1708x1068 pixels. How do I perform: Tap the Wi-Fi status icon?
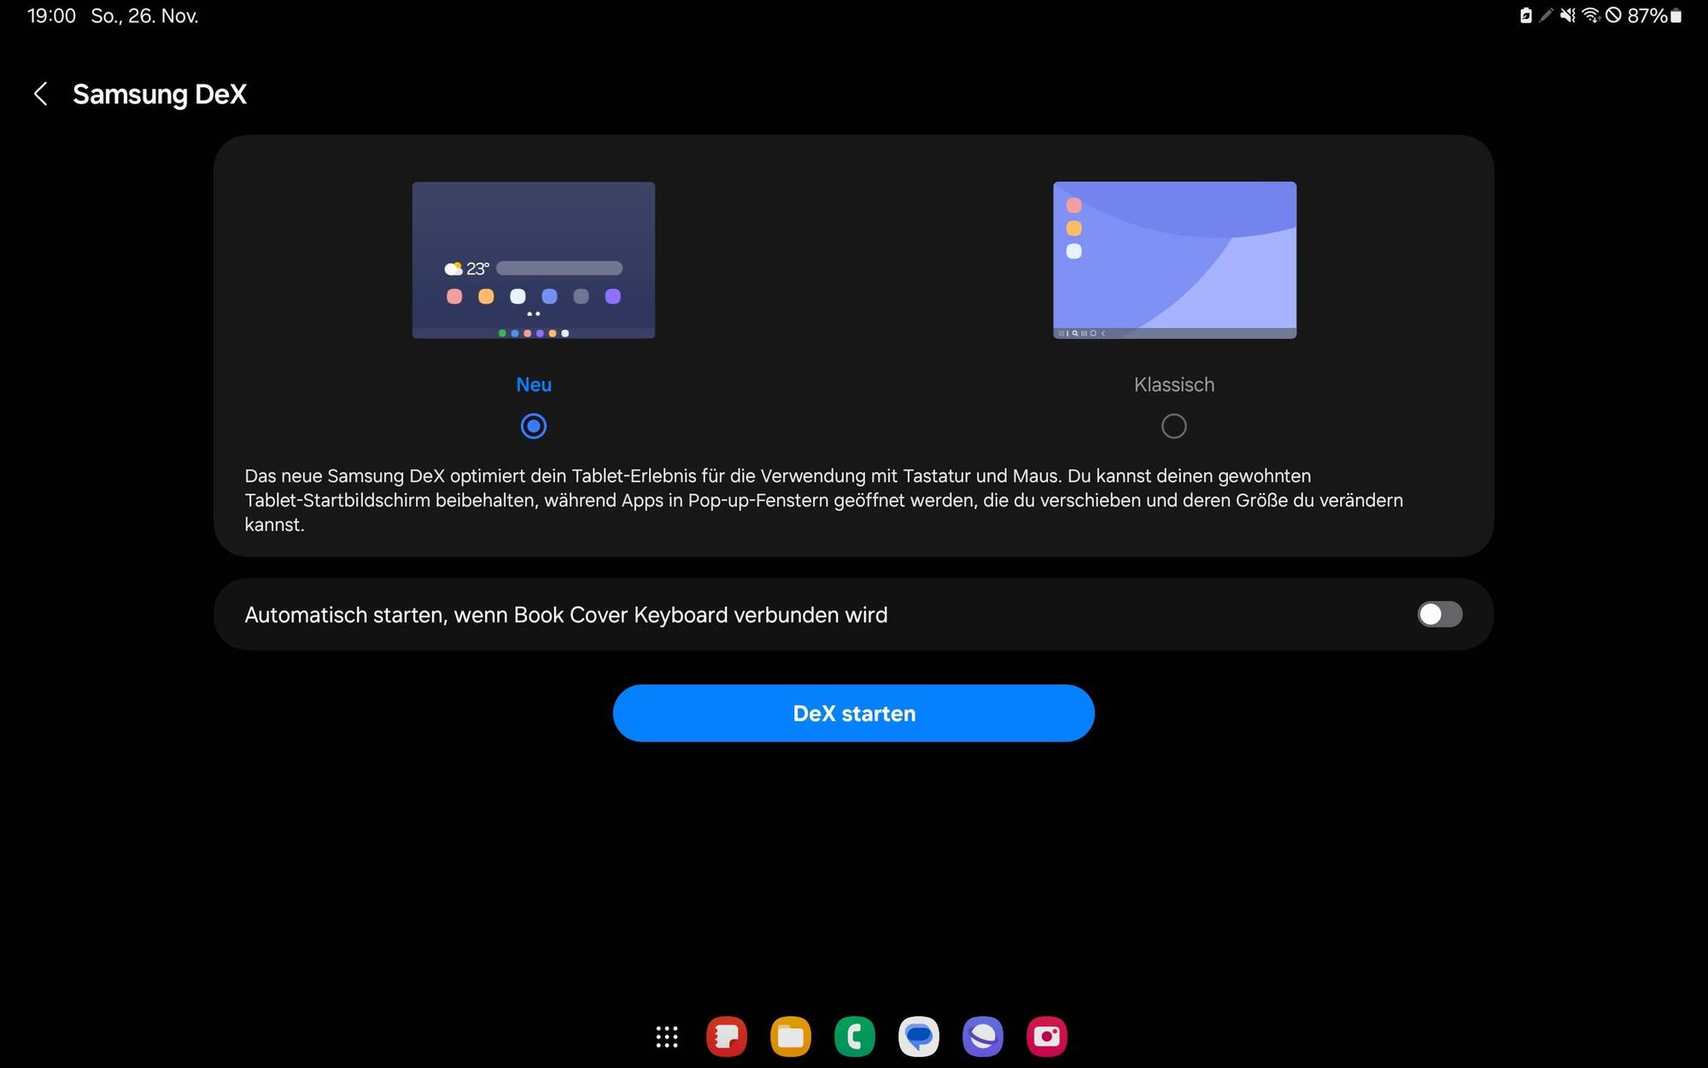coord(1590,15)
